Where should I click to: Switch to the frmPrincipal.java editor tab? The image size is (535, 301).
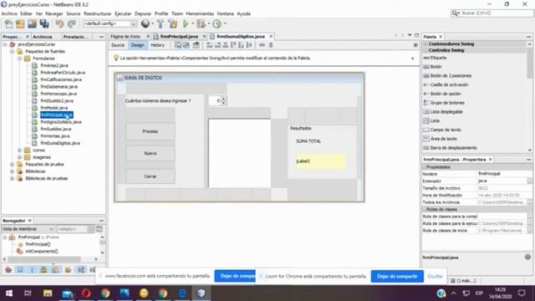tap(179, 36)
